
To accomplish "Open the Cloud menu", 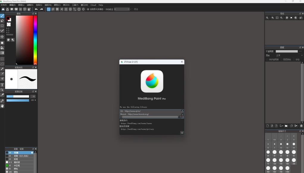I will click(x=93, y=5).
